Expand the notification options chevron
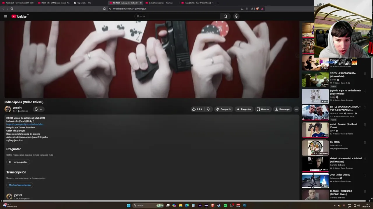 tap(41, 109)
